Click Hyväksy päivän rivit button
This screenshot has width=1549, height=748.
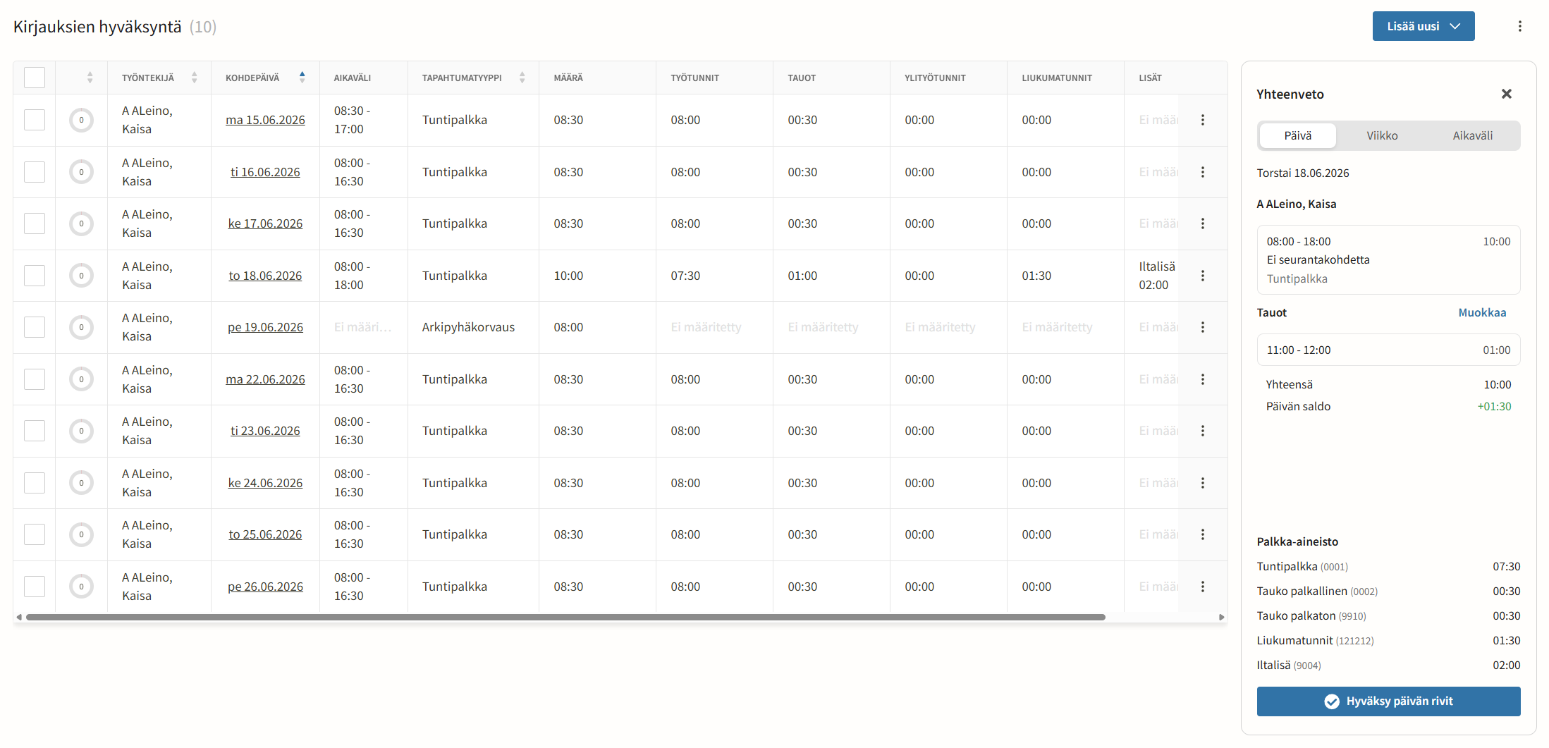pos(1388,701)
